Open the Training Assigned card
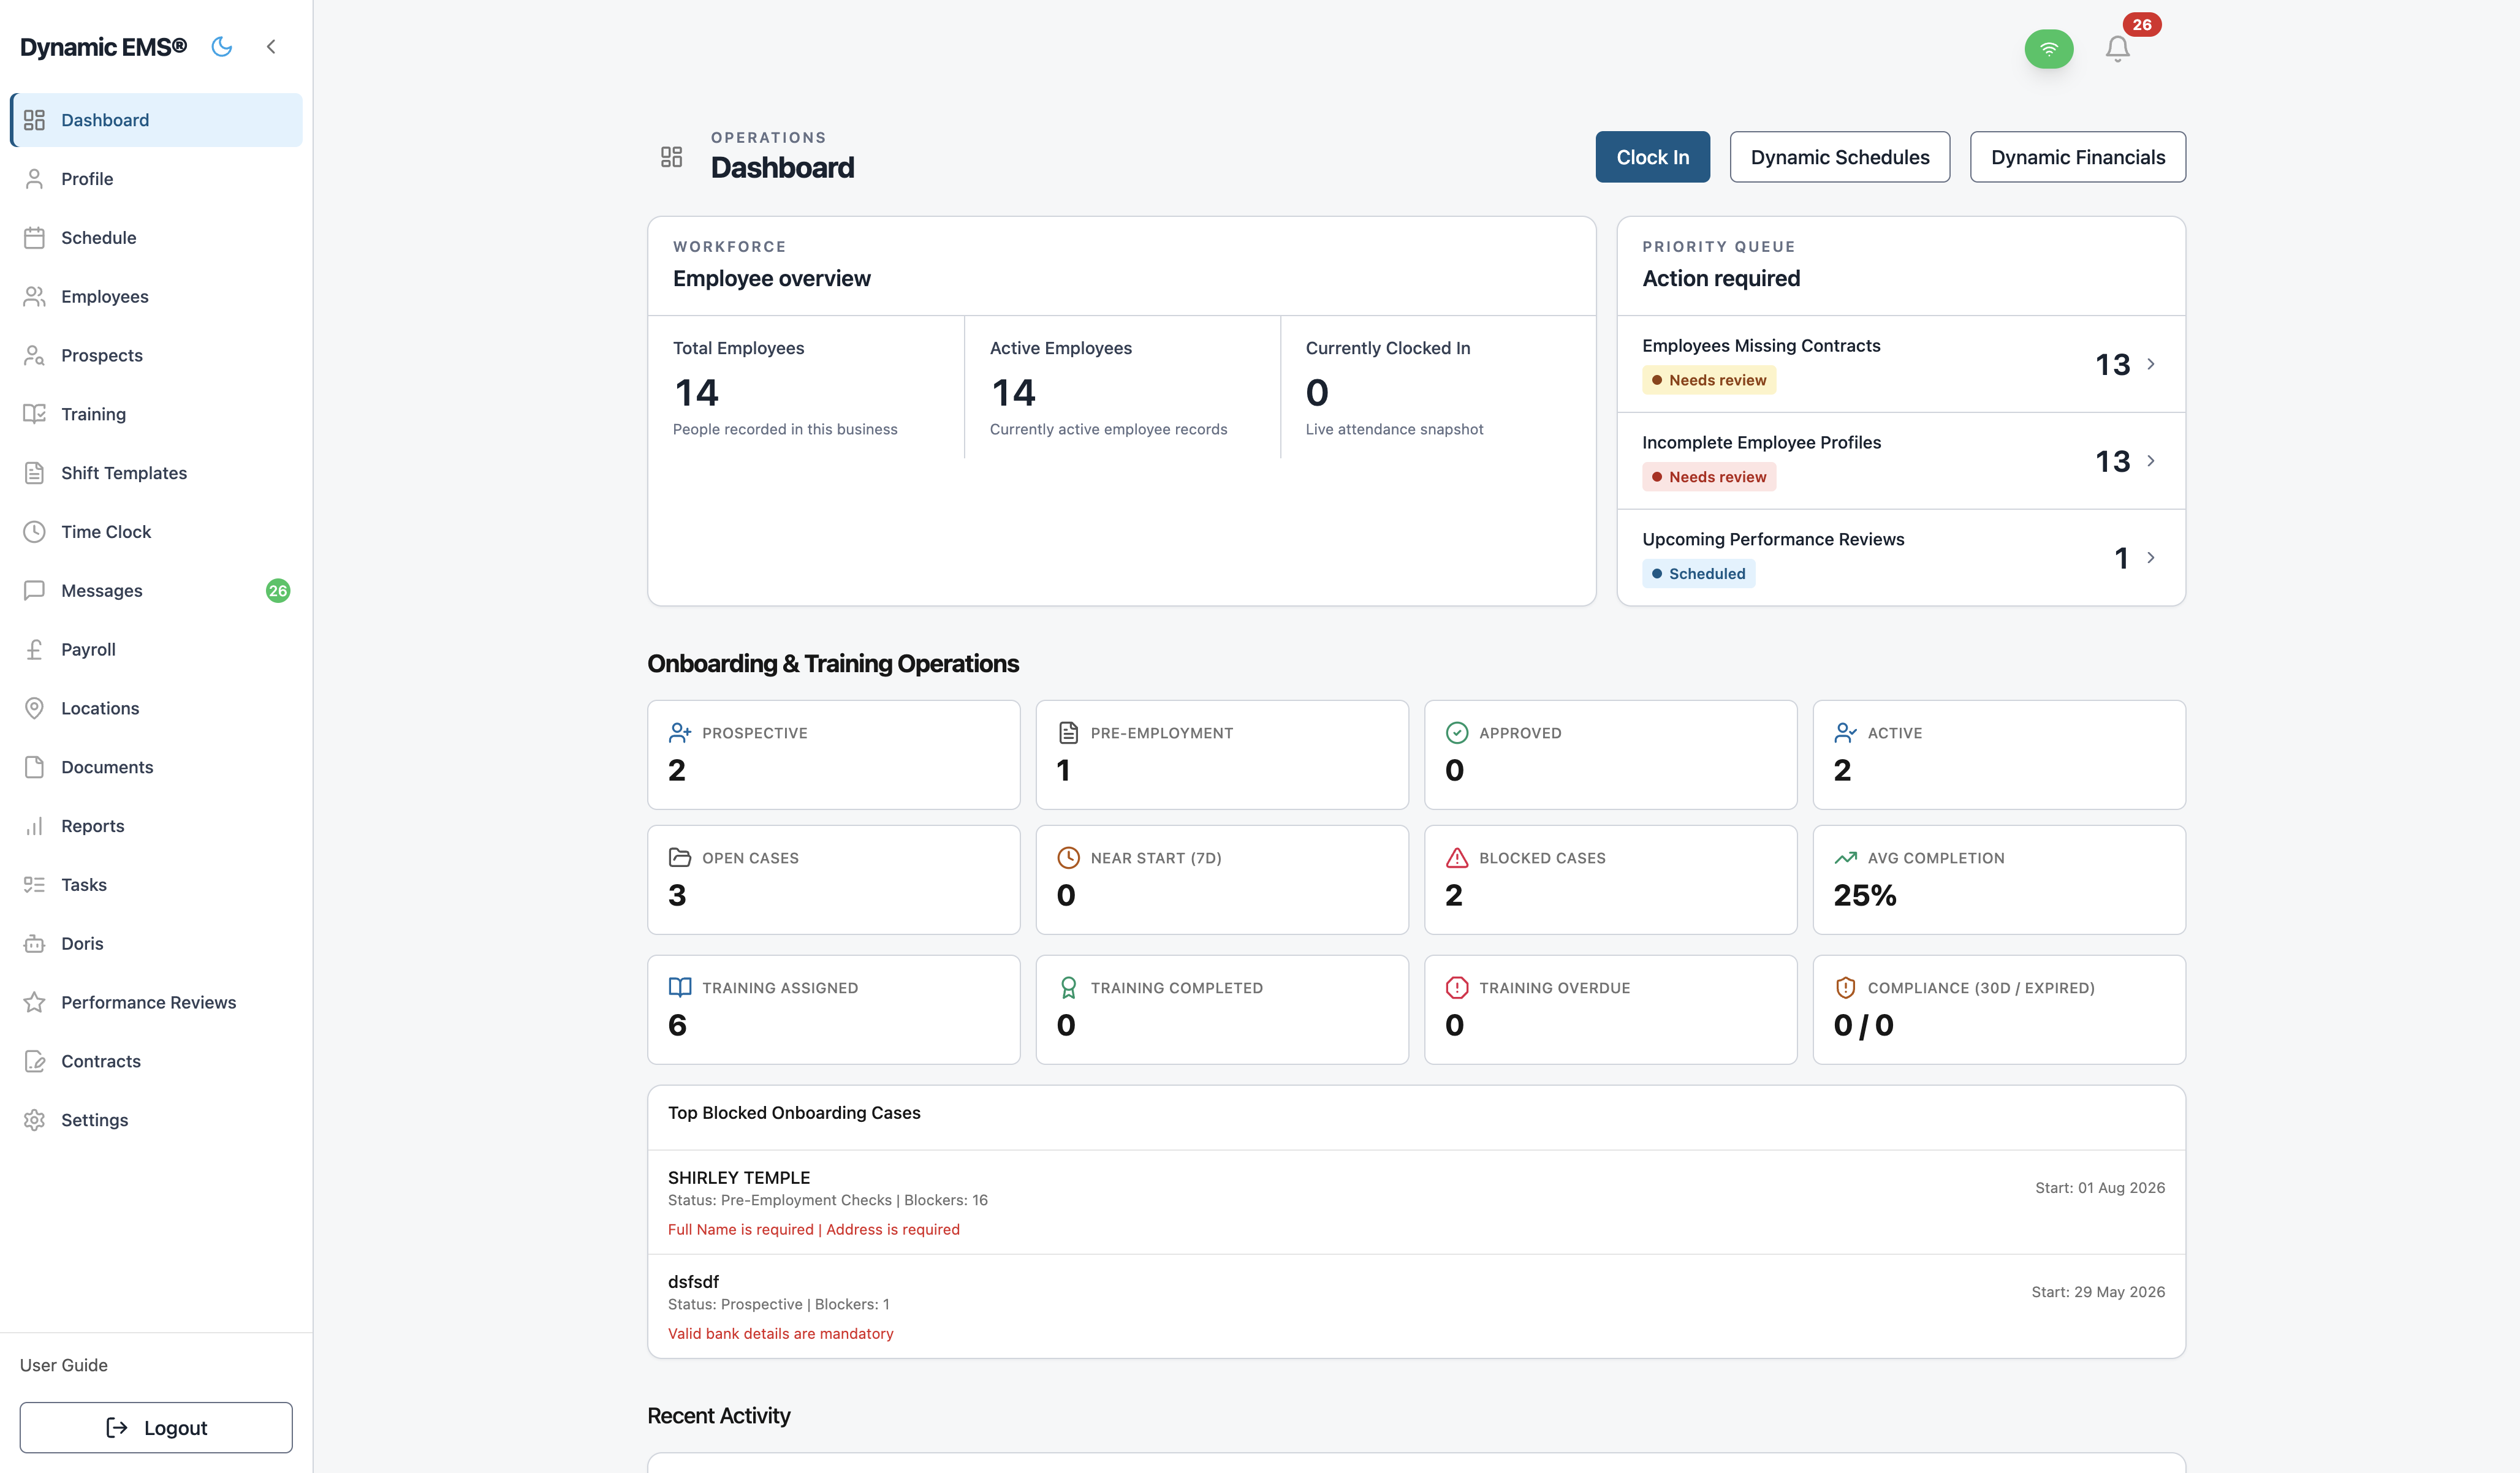 point(833,1010)
